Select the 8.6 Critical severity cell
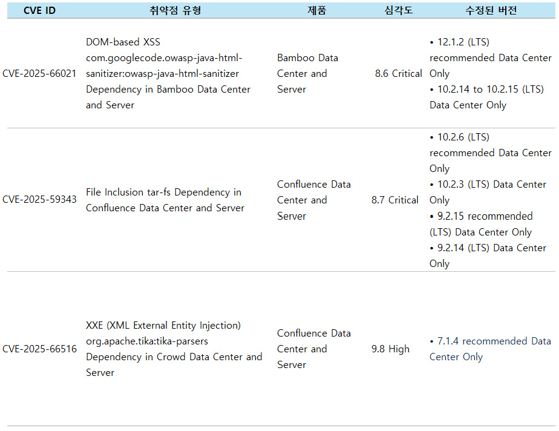The height and width of the screenshot is (431, 559). (x=398, y=74)
